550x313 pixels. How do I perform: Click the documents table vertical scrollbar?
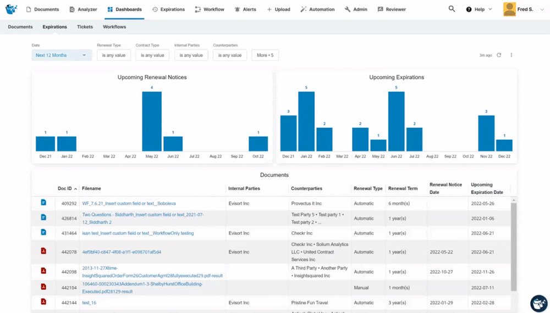point(514,247)
